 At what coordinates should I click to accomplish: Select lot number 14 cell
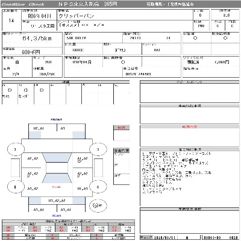click(11, 20)
